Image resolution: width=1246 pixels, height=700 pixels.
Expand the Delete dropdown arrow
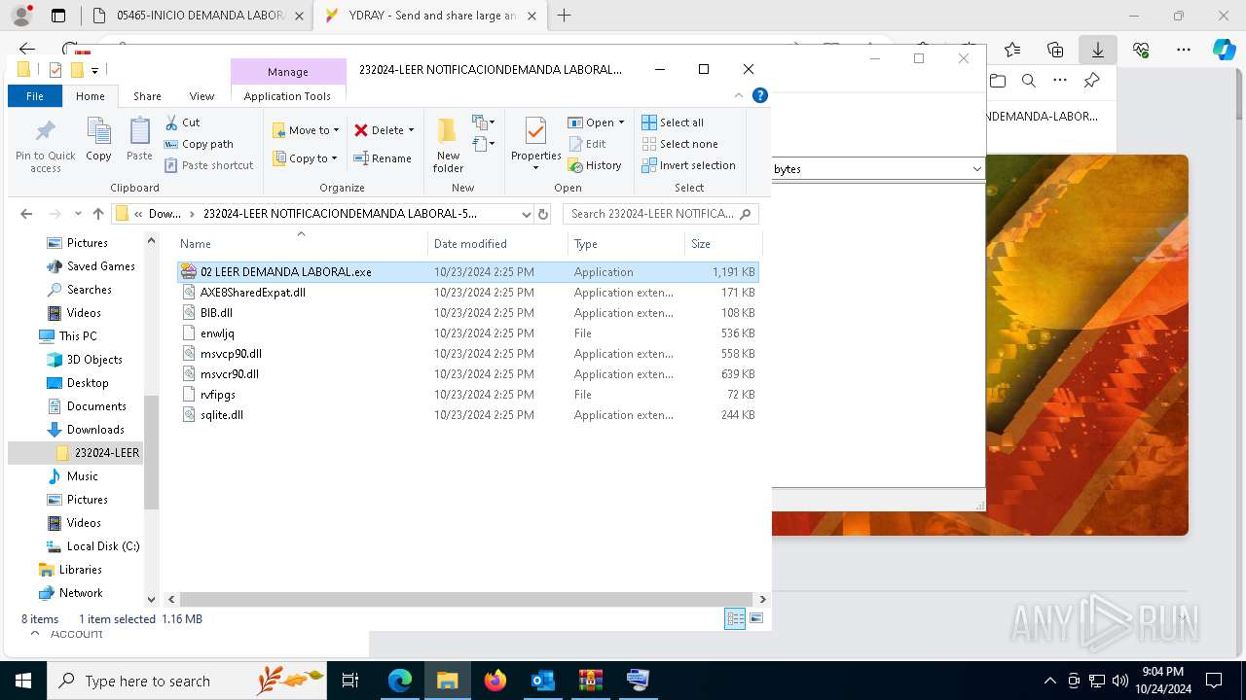coord(411,130)
